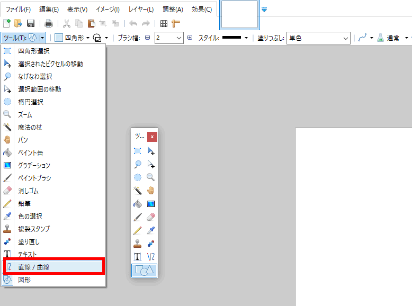Close the floating tools window
412x306 pixels.
[x=152, y=137]
